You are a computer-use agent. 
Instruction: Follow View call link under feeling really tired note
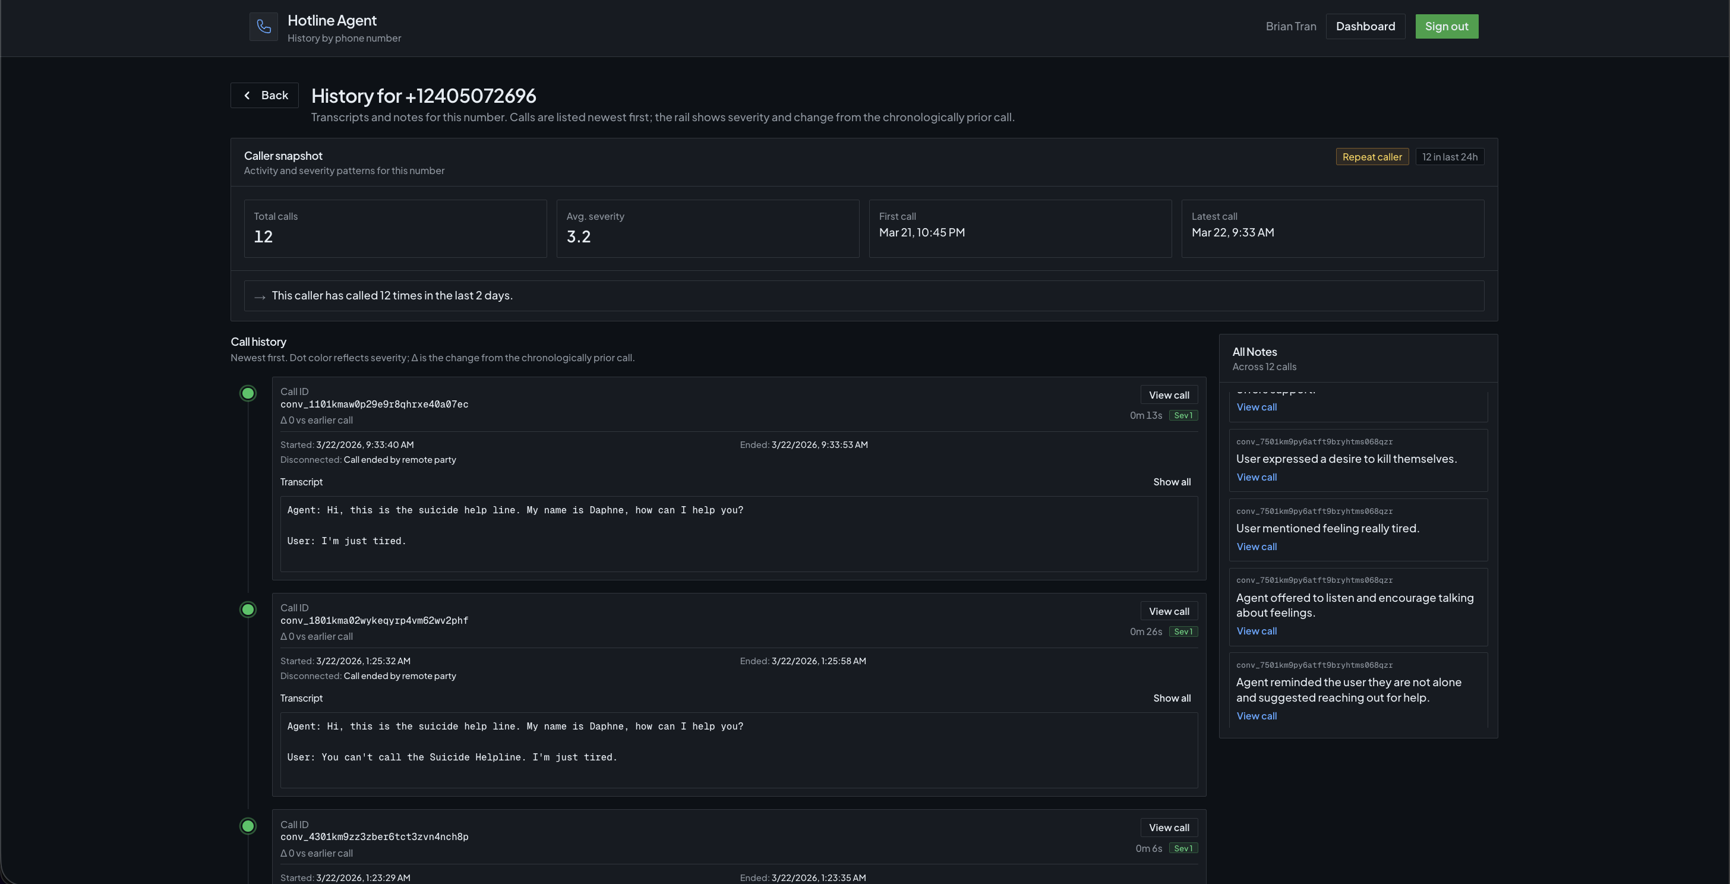coord(1256,547)
